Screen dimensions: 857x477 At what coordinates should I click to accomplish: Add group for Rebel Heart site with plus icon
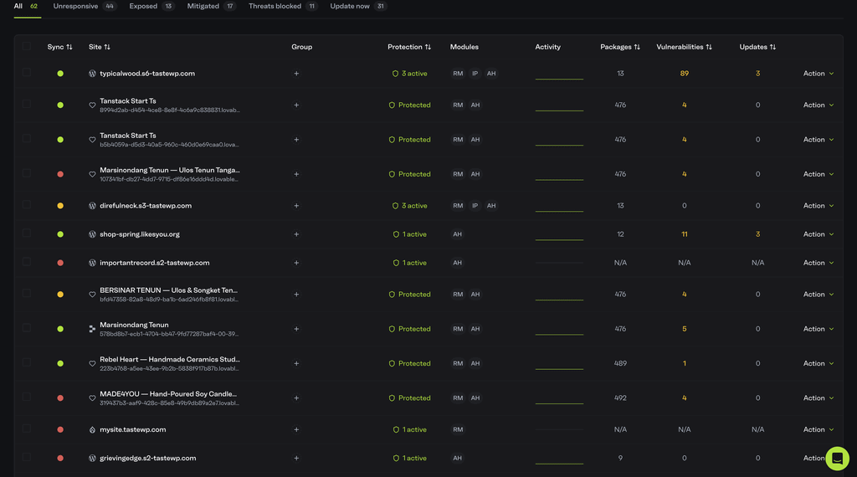click(296, 363)
